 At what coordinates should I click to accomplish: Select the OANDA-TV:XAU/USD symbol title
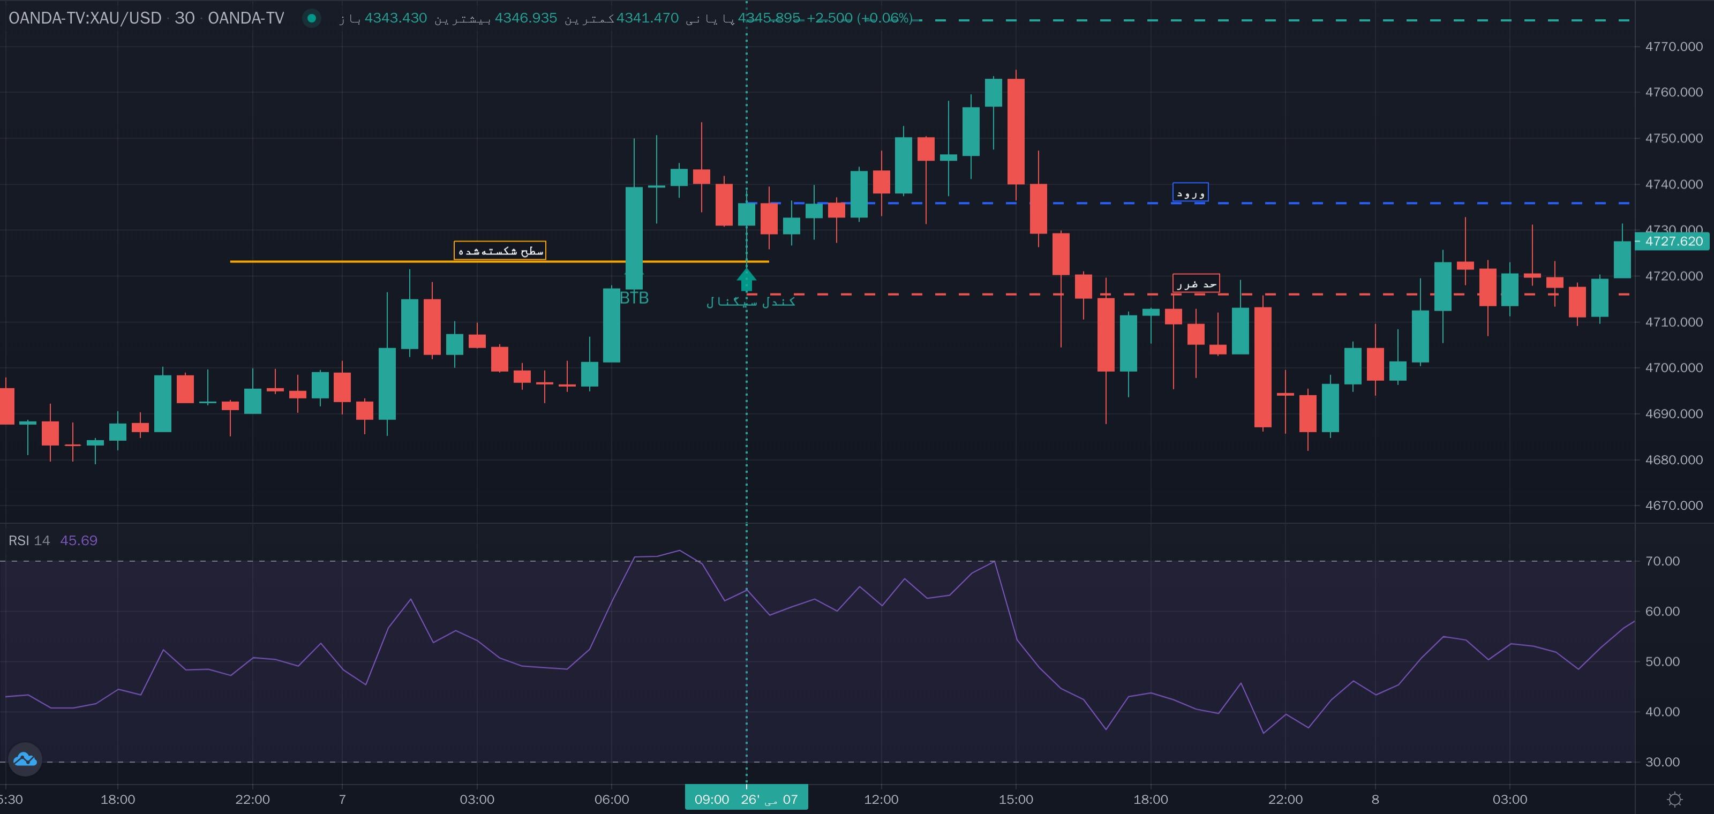pos(85,18)
